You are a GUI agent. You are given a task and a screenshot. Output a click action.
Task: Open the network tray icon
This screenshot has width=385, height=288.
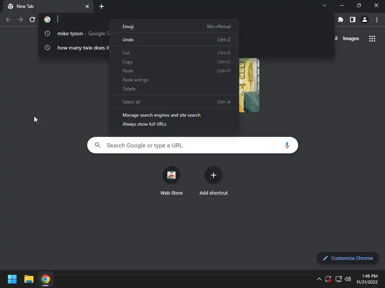pos(339,279)
